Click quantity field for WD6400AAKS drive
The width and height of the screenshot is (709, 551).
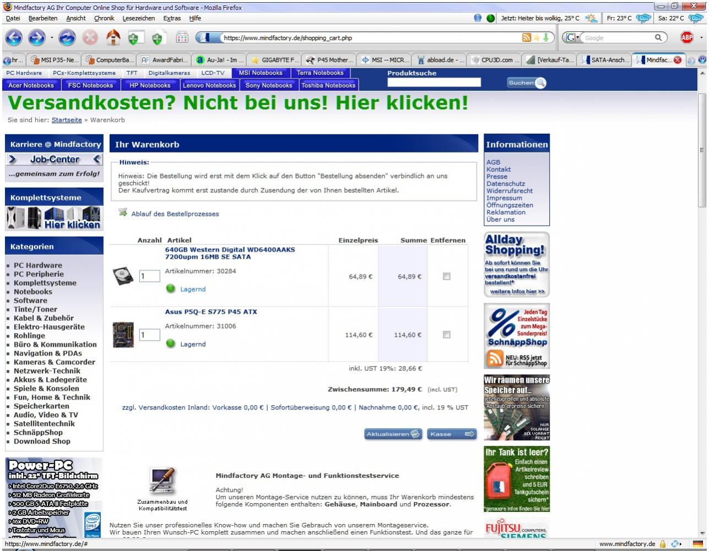[149, 276]
